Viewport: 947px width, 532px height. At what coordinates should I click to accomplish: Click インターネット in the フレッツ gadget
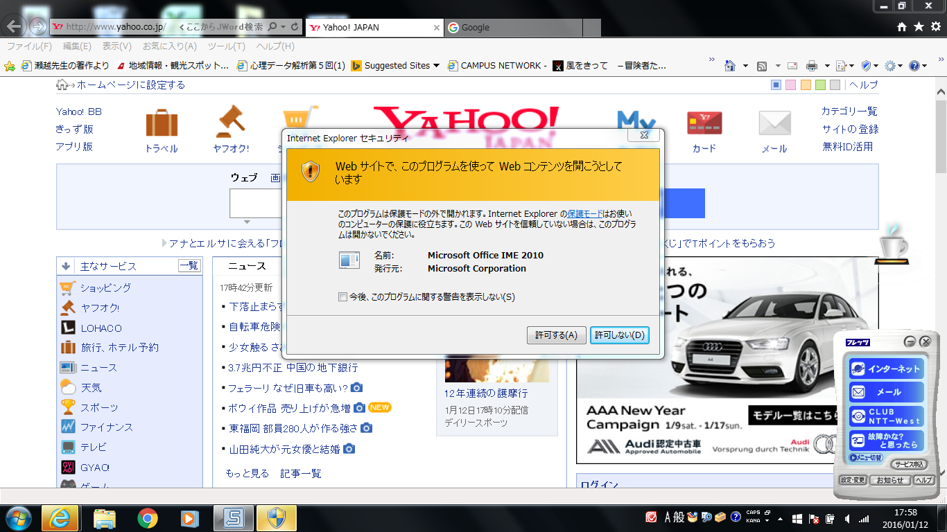(887, 369)
